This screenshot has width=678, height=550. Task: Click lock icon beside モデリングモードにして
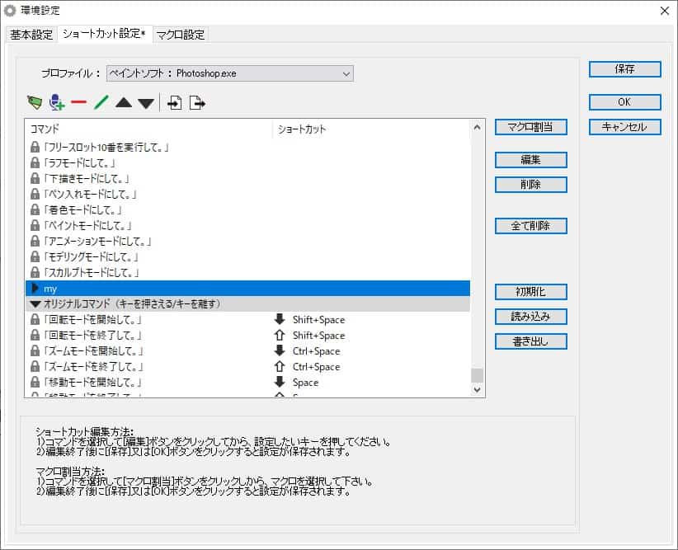tap(35, 256)
